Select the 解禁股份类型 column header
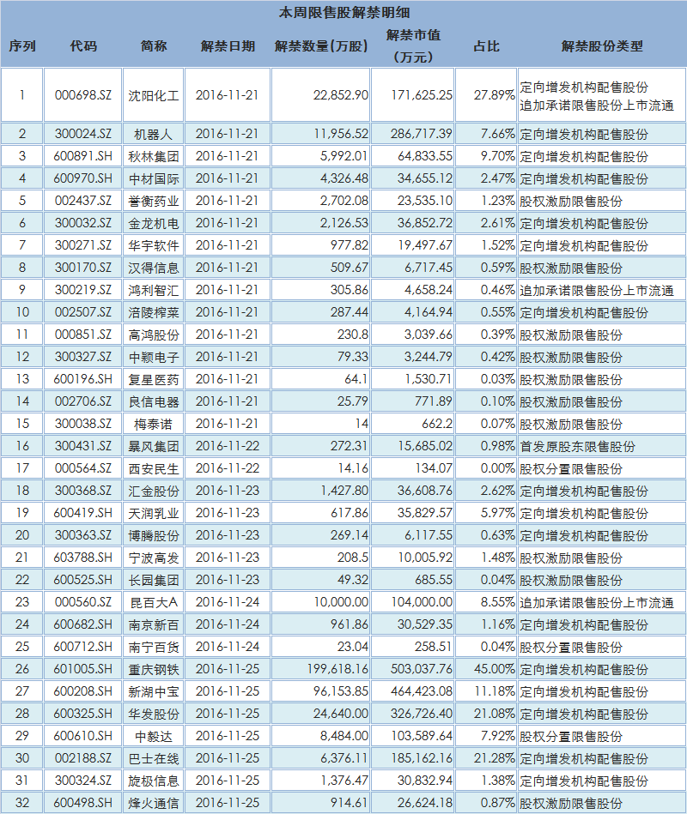 coord(602,46)
